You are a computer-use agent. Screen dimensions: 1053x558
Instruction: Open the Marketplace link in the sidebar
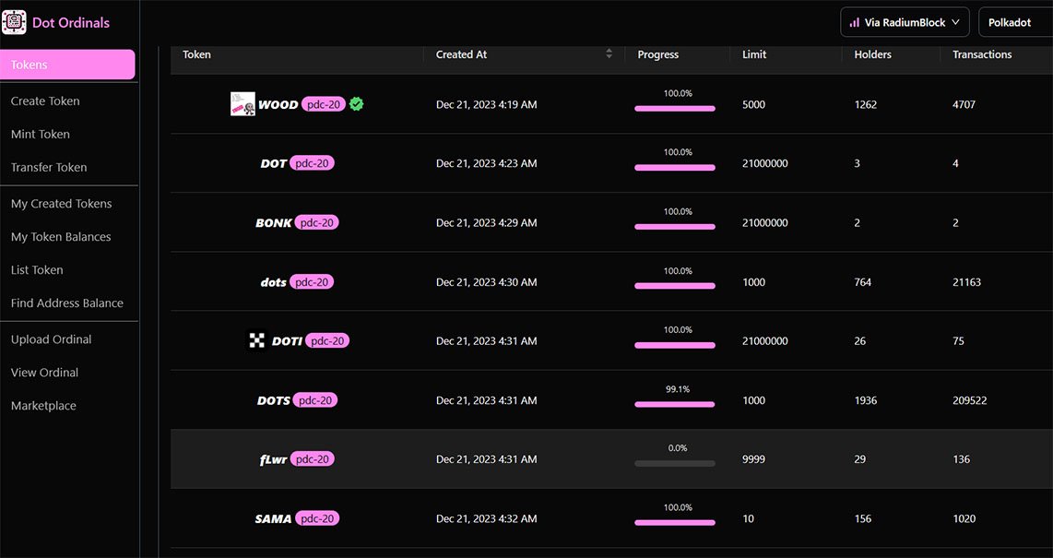coord(43,406)
